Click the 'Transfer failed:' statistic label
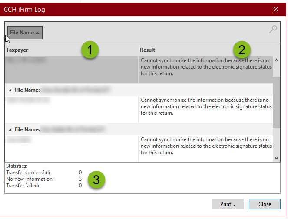Image resolution: width=288 pixels, height=219 pixels. pos(23,186)
